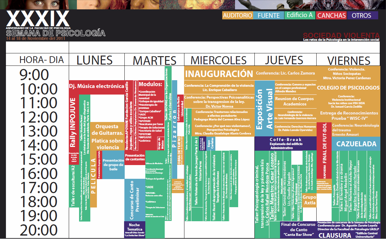Select the LUNES day header

(95, 60)
